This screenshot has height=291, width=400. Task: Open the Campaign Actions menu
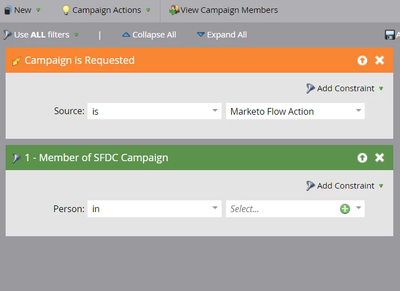pos(107,10)
